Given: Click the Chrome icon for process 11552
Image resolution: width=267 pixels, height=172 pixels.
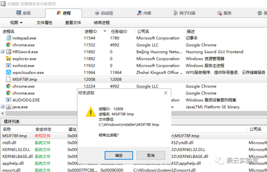Looking at the screenshot, I should [x=8, y=45].
